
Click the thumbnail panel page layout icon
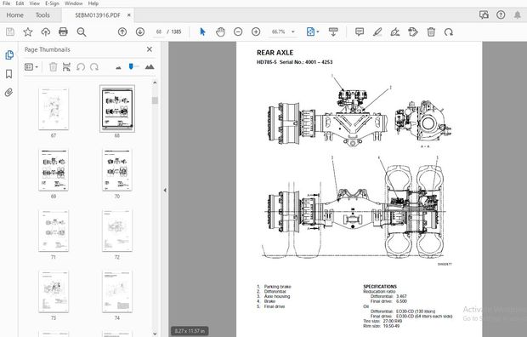[66, 67]
